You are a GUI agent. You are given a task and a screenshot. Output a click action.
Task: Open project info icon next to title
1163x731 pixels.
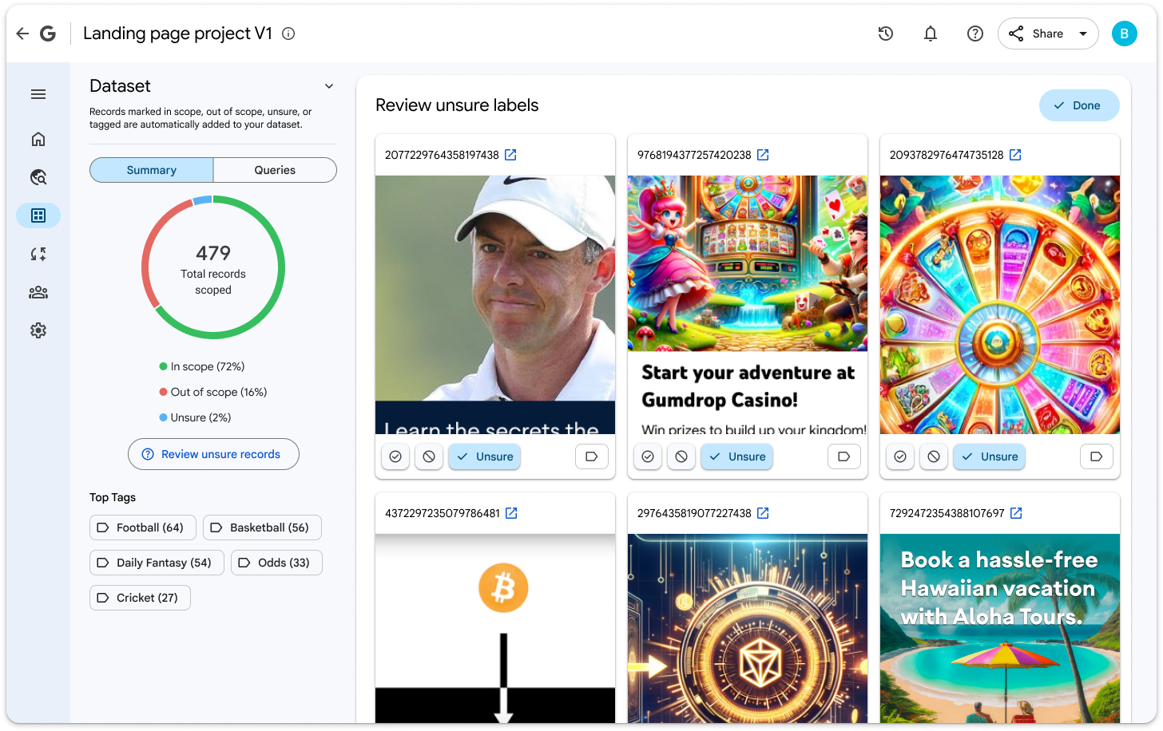click(x=289, y=34)
